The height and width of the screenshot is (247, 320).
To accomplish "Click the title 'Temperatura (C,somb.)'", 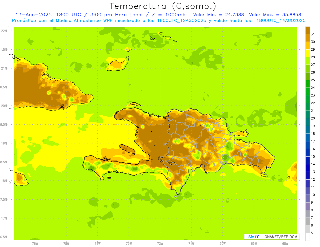I will click(x=163, y=6).
